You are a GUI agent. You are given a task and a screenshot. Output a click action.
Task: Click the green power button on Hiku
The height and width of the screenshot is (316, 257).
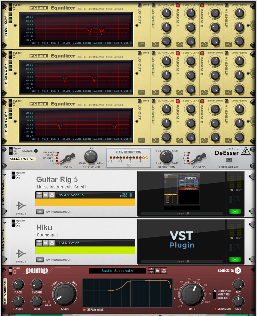(x=235, y=259)
